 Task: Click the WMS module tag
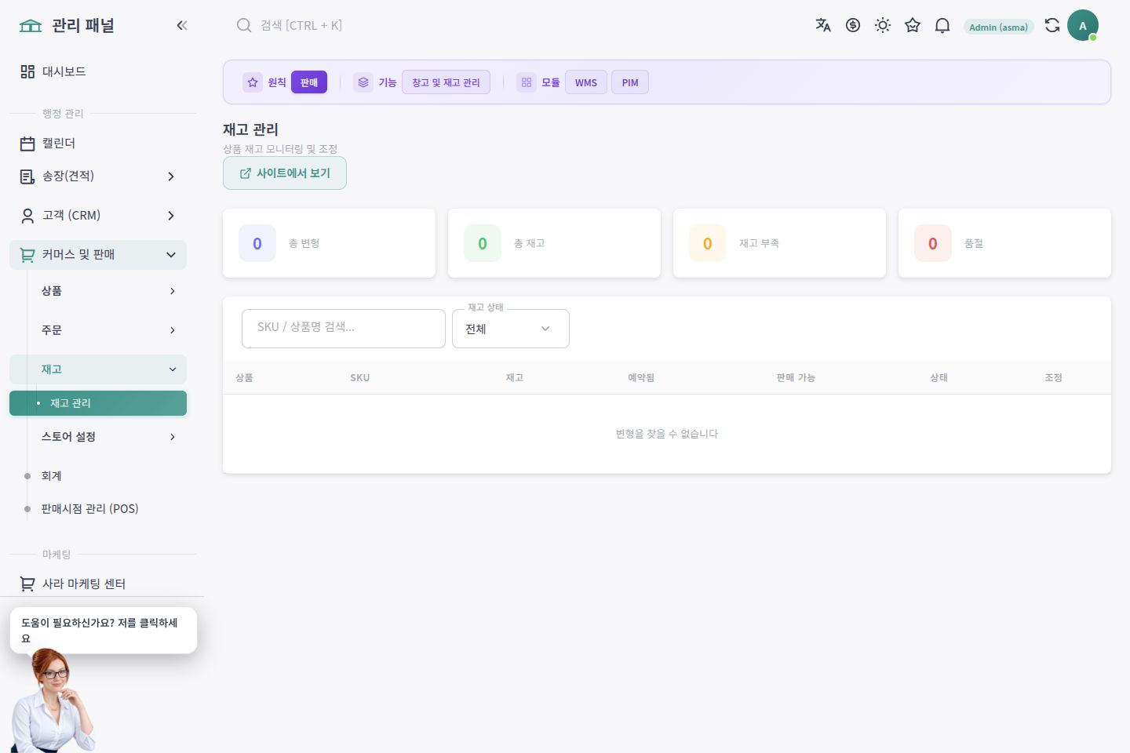[x=586, y=82]
